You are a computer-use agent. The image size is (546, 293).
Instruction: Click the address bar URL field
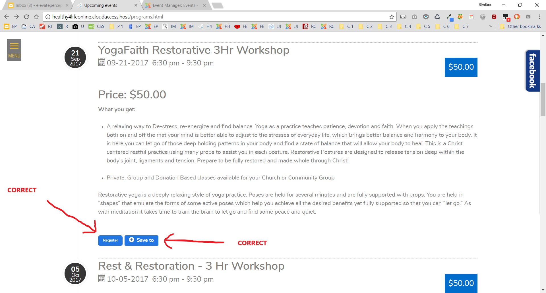pyautogui.click(x=216, y=17)
